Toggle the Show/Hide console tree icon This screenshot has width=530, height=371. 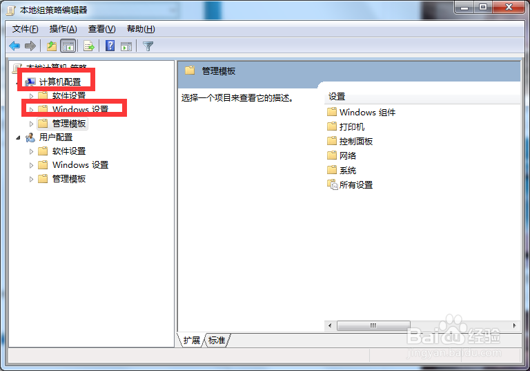[68, 46]
